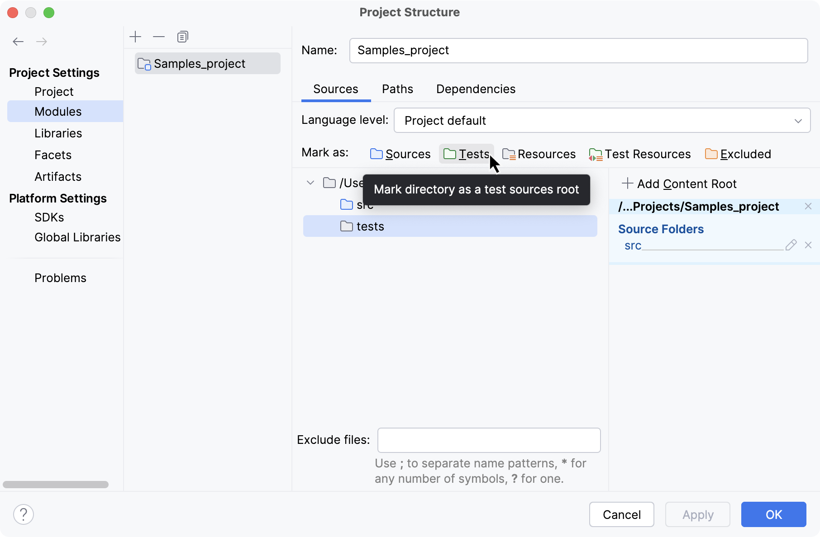Mark tests folder as Tests root
The width and height of the screenshot is (820, 537).
466,154
